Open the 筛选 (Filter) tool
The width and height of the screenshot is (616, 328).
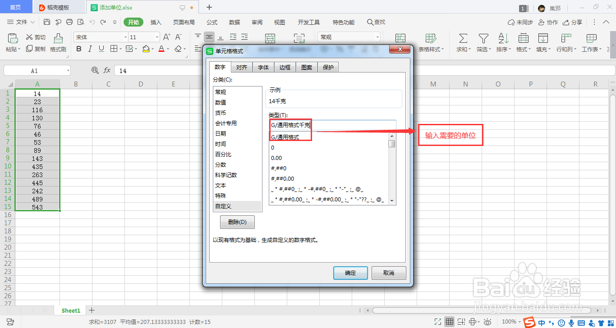[x=483, y=42]
